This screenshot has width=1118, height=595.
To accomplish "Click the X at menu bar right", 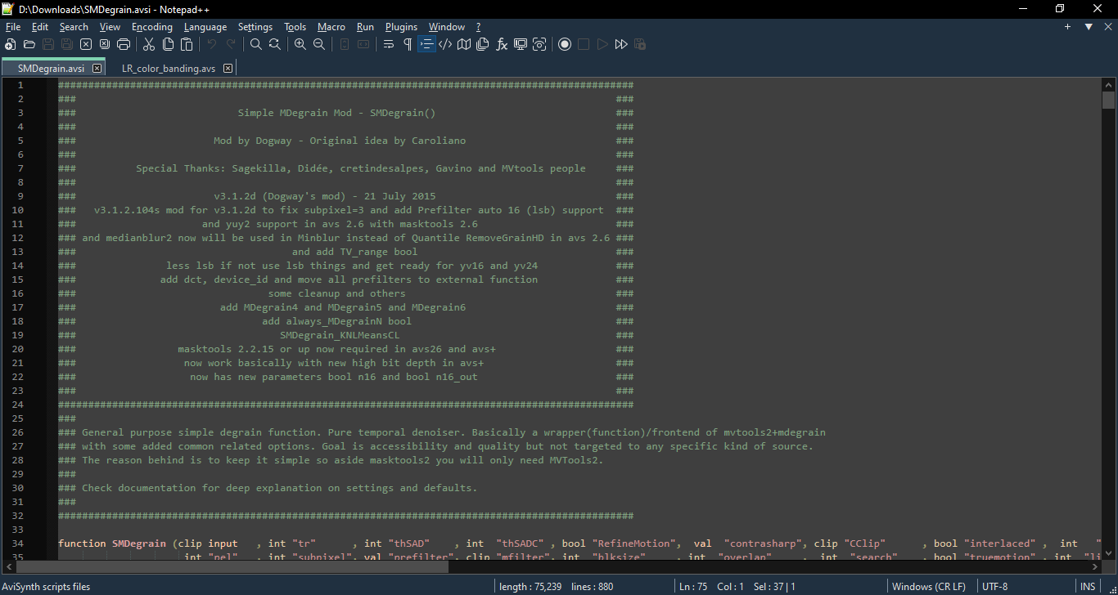I will tap(1108, 27).
